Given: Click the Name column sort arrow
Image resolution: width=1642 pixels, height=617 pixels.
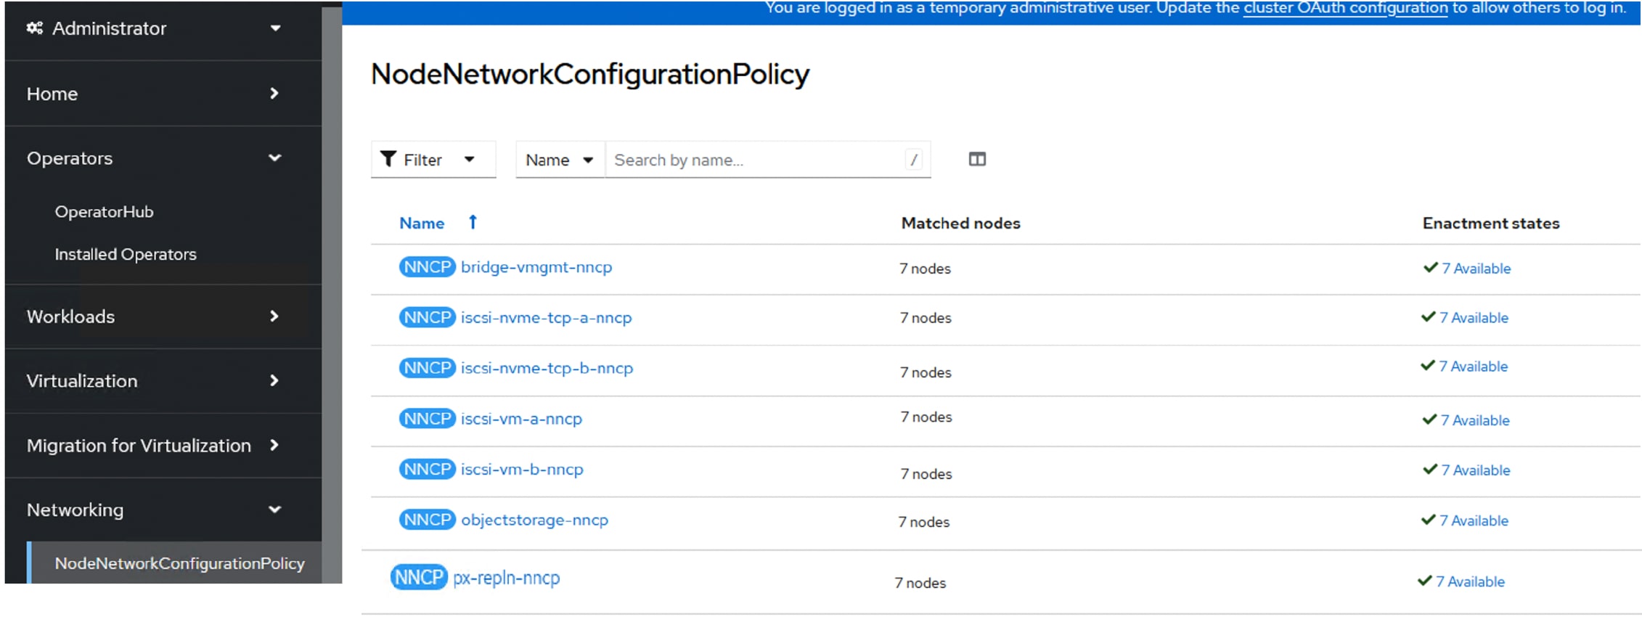Looking at the screenshot, I should pos(473,222).
